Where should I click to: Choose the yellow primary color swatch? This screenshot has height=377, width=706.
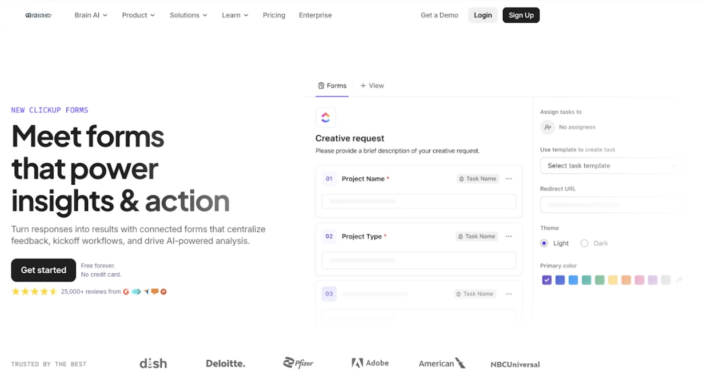click(x=613, y=280)
